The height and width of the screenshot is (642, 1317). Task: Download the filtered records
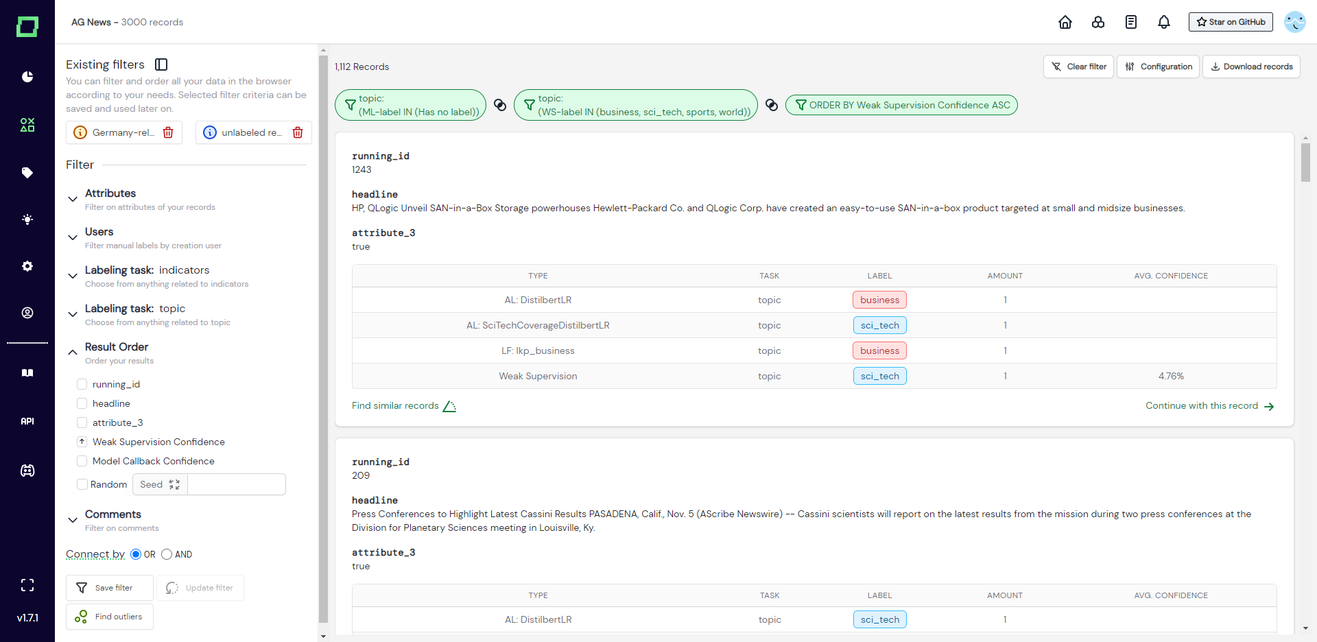[x=1251, y=67]
